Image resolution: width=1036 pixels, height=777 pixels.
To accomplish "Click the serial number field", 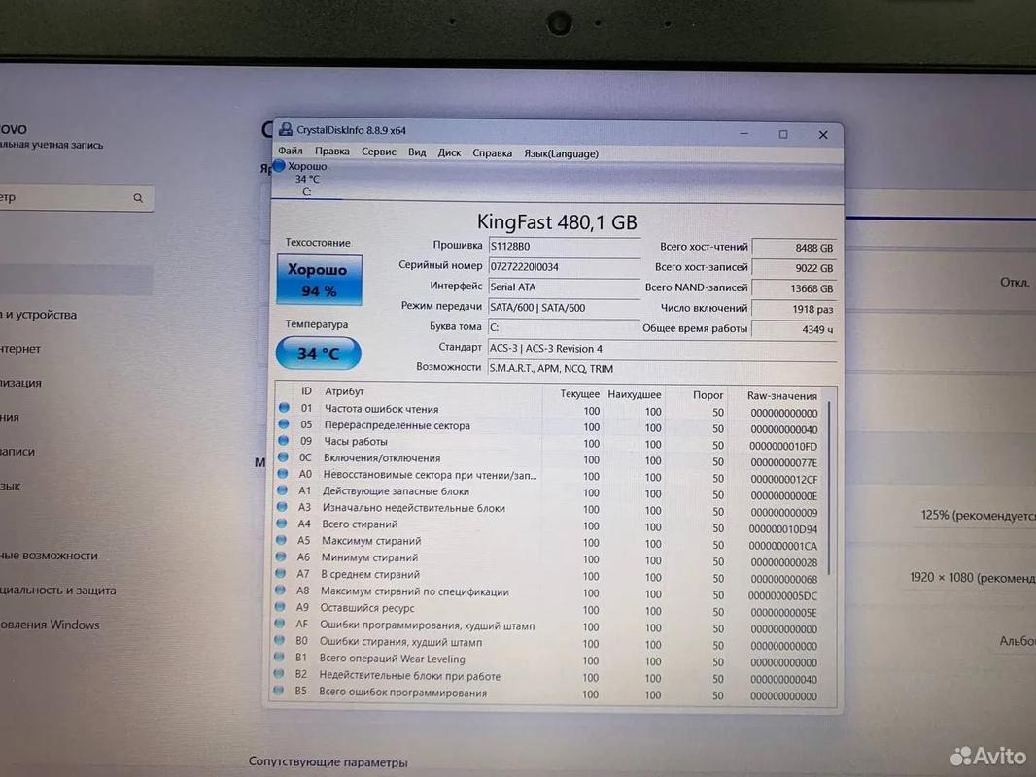I will [x=564, y=267].
